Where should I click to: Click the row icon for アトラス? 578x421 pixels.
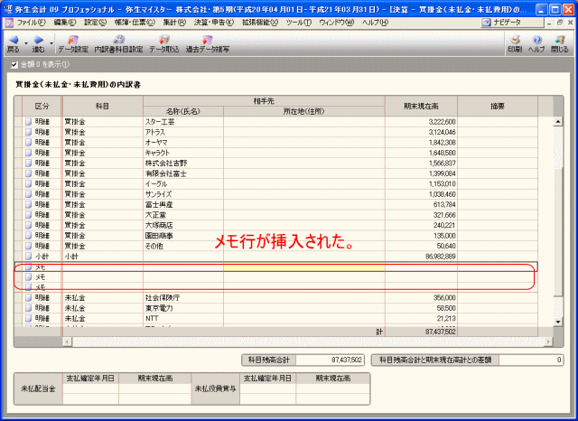[x=28, y=132]
